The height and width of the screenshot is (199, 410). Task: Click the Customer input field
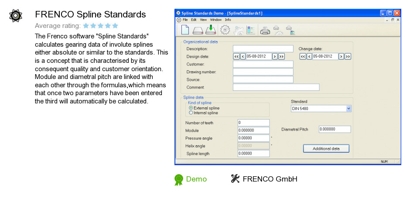click(x=263, y=64)
